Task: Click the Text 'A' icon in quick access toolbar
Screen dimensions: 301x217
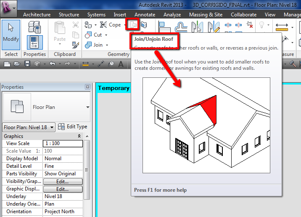Action: tap(121, 64)
